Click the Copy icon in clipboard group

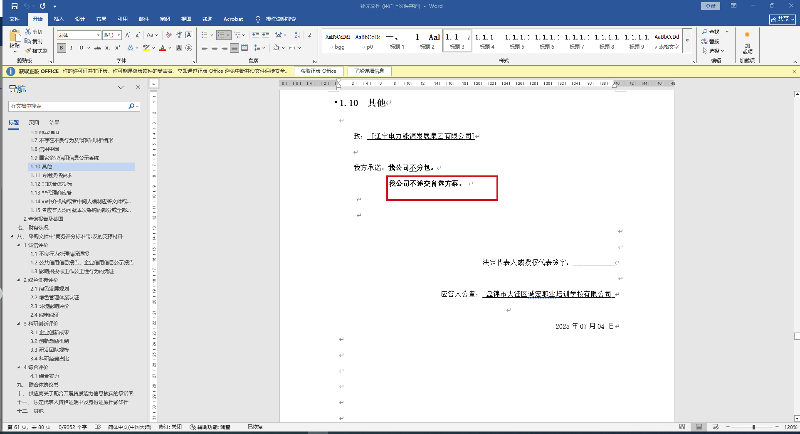pos(28,41)
